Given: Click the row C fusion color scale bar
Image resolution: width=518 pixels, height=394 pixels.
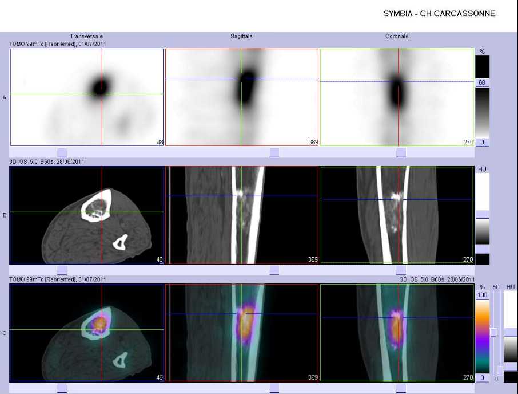Looking at the screenshot, I should [482, 336].
